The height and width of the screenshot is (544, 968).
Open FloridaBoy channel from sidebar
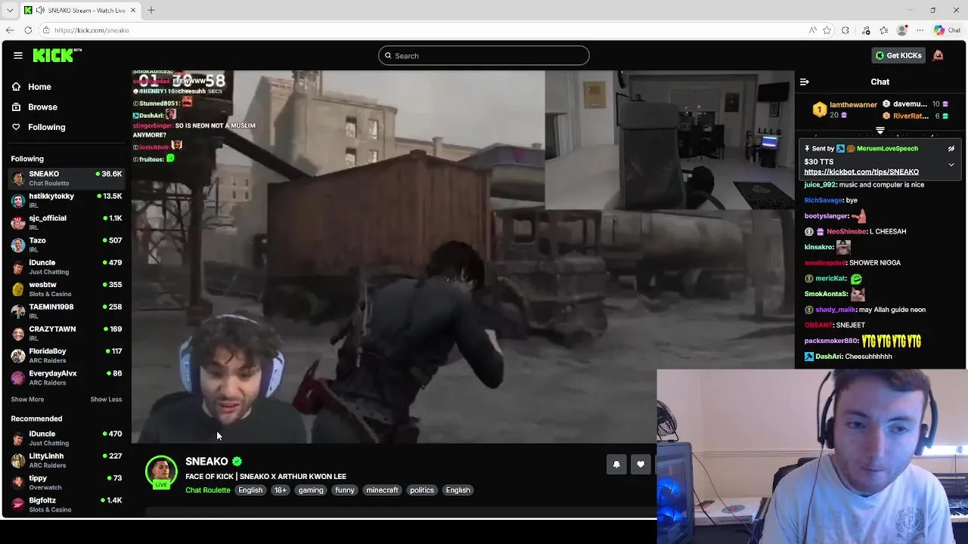point(66,355)
